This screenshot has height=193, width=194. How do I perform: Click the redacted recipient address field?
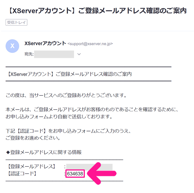54,54
